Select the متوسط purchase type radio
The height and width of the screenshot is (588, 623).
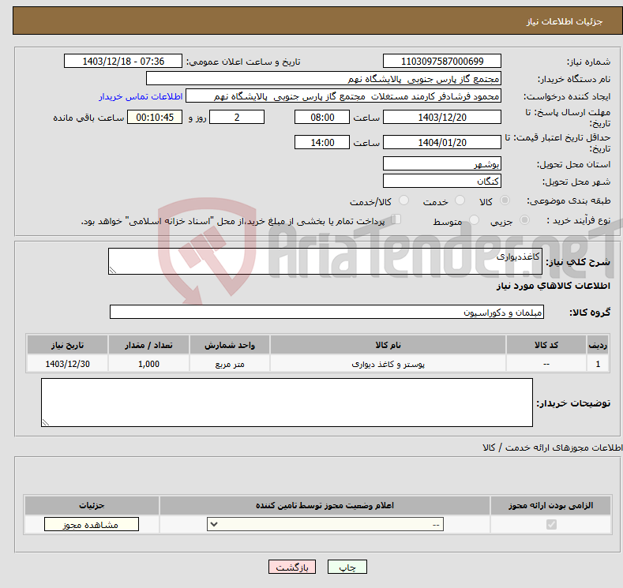475,221
